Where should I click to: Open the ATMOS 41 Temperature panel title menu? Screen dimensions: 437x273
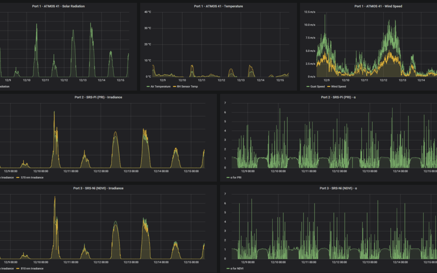(x=218, y=6)
